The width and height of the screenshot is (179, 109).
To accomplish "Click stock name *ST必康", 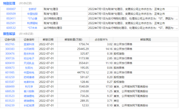I will [32, 19].
